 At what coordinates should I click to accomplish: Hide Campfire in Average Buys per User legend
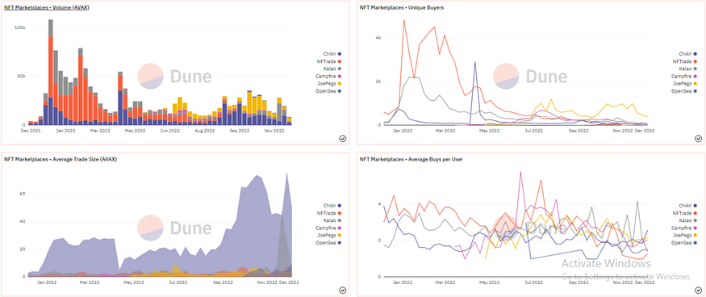pos(684,228)
